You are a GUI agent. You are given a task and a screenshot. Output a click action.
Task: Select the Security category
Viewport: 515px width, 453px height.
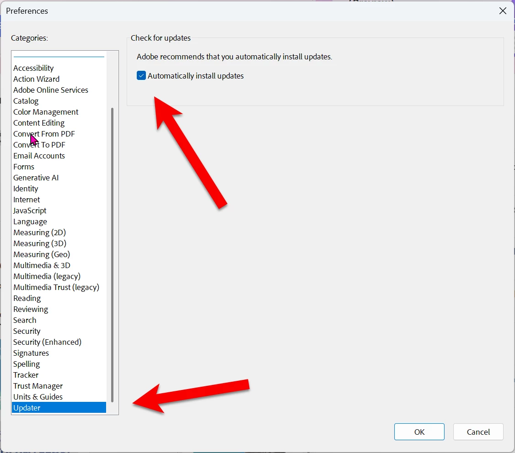click(27, 331)
